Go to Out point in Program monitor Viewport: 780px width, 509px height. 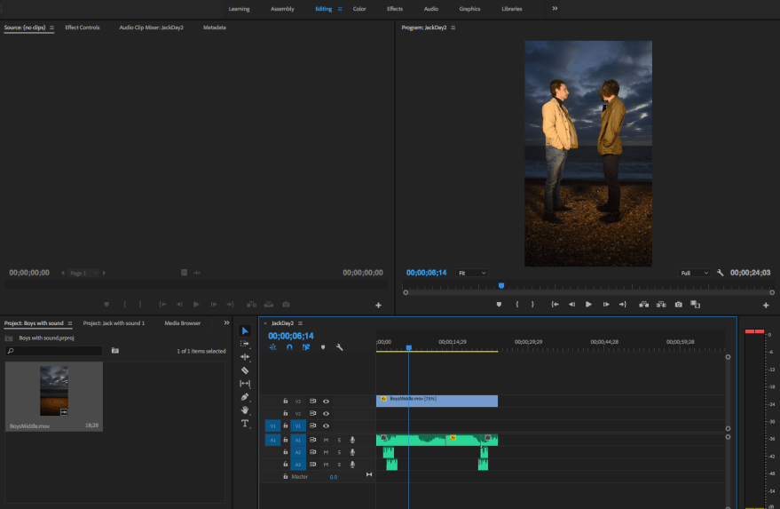(623, 305)
